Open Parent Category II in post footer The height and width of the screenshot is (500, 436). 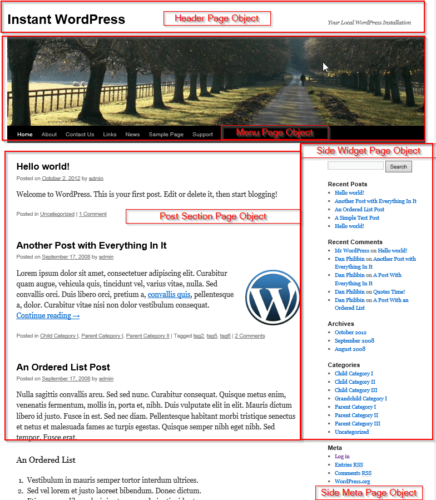point(148,336)
